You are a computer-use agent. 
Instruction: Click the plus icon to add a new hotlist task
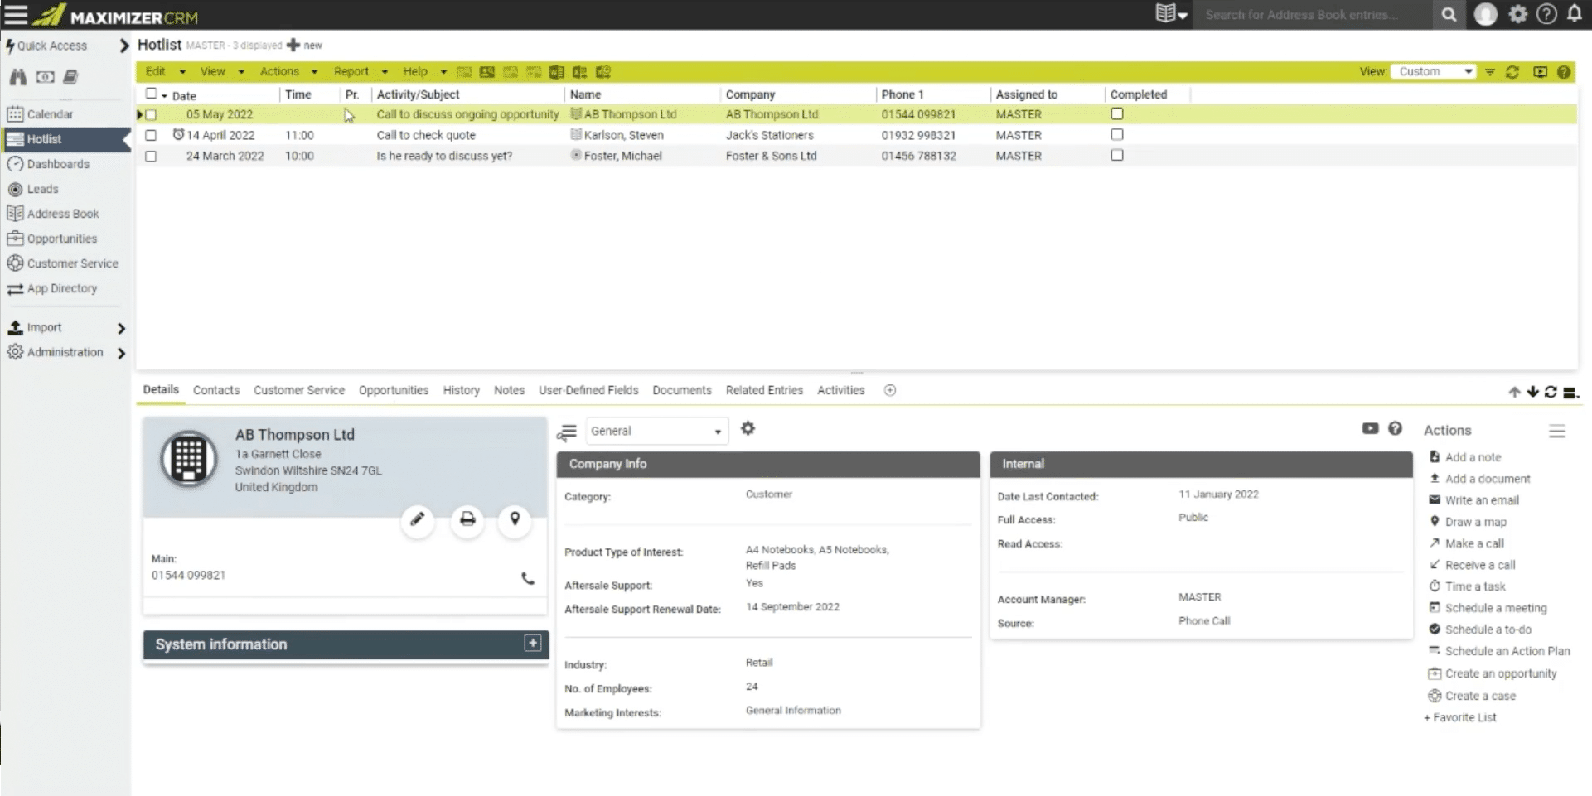point(293,45)
